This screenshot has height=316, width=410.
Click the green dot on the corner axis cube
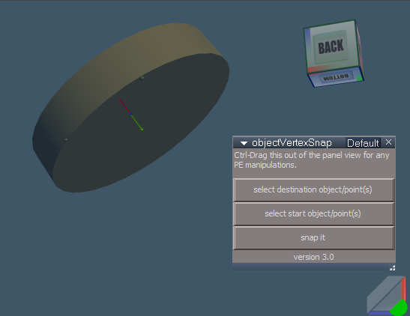pyautogui.click(x=399, y=309)
